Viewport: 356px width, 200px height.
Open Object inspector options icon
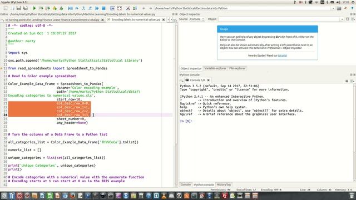pos(353,19)
